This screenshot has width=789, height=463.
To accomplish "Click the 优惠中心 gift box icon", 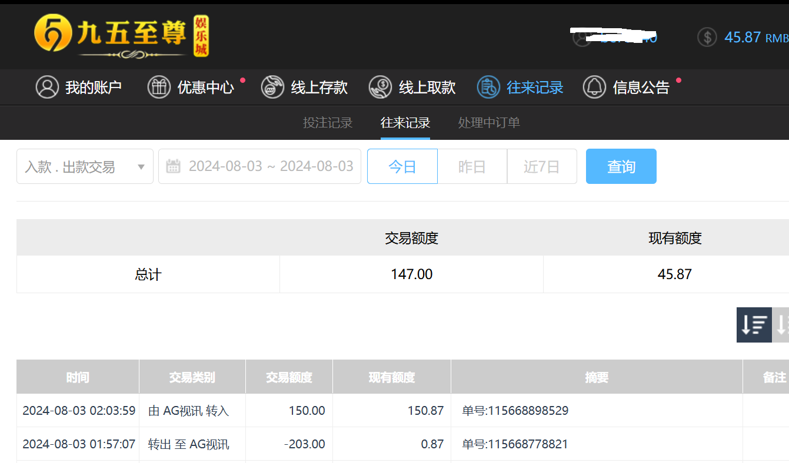I will pos(159,87).
